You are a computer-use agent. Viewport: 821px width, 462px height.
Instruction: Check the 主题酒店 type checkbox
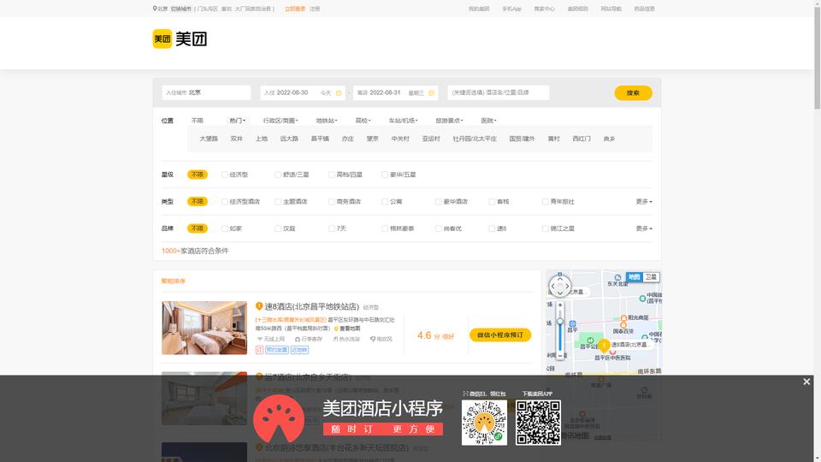click(278, 202)
